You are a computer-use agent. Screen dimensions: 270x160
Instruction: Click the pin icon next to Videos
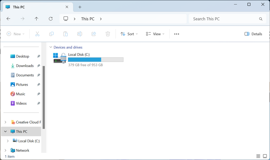click(39, 103)
